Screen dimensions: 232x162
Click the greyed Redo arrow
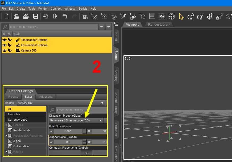pyautogui.click(x=74, y=16)
